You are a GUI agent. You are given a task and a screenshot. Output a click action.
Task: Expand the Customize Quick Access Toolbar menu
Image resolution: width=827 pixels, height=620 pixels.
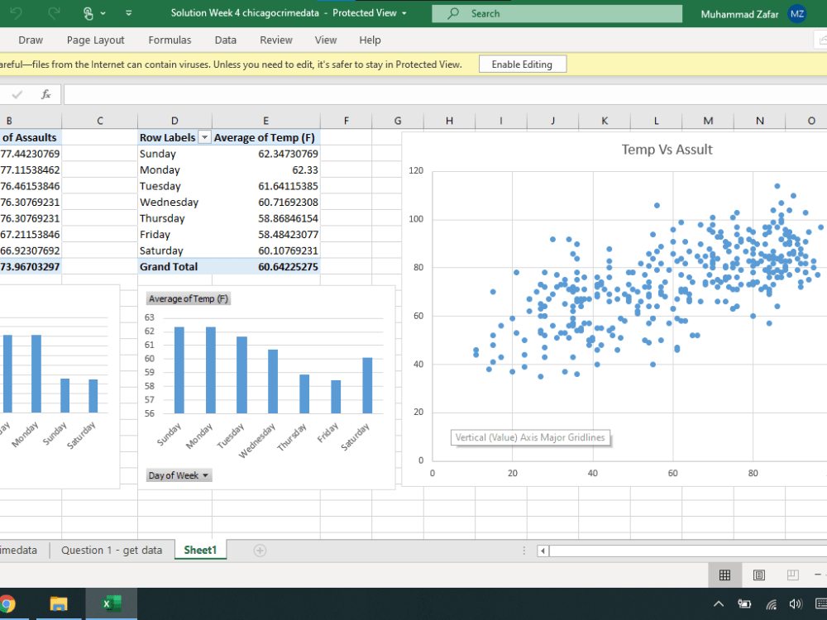[128, 12]
